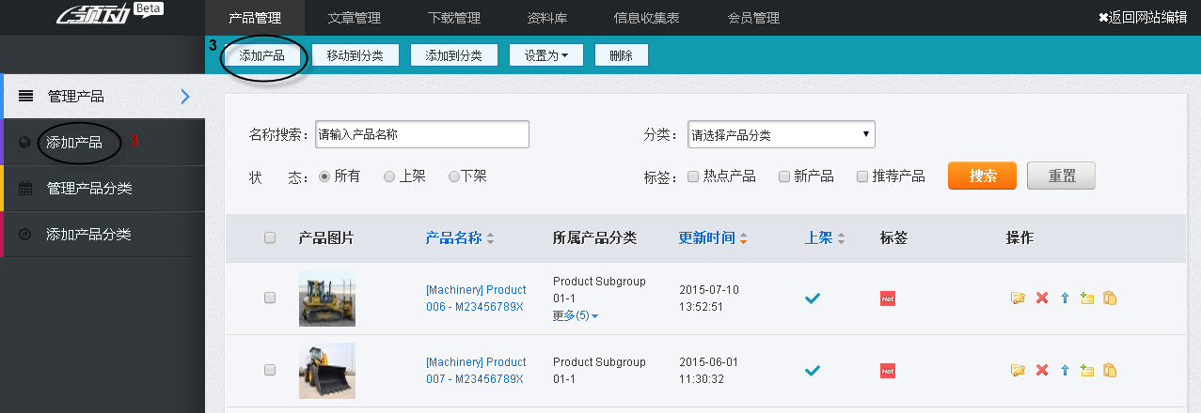The width and height of the screenshot is (1201, 413).
Task: Click the 移动到分类 button
Action: 355,55
